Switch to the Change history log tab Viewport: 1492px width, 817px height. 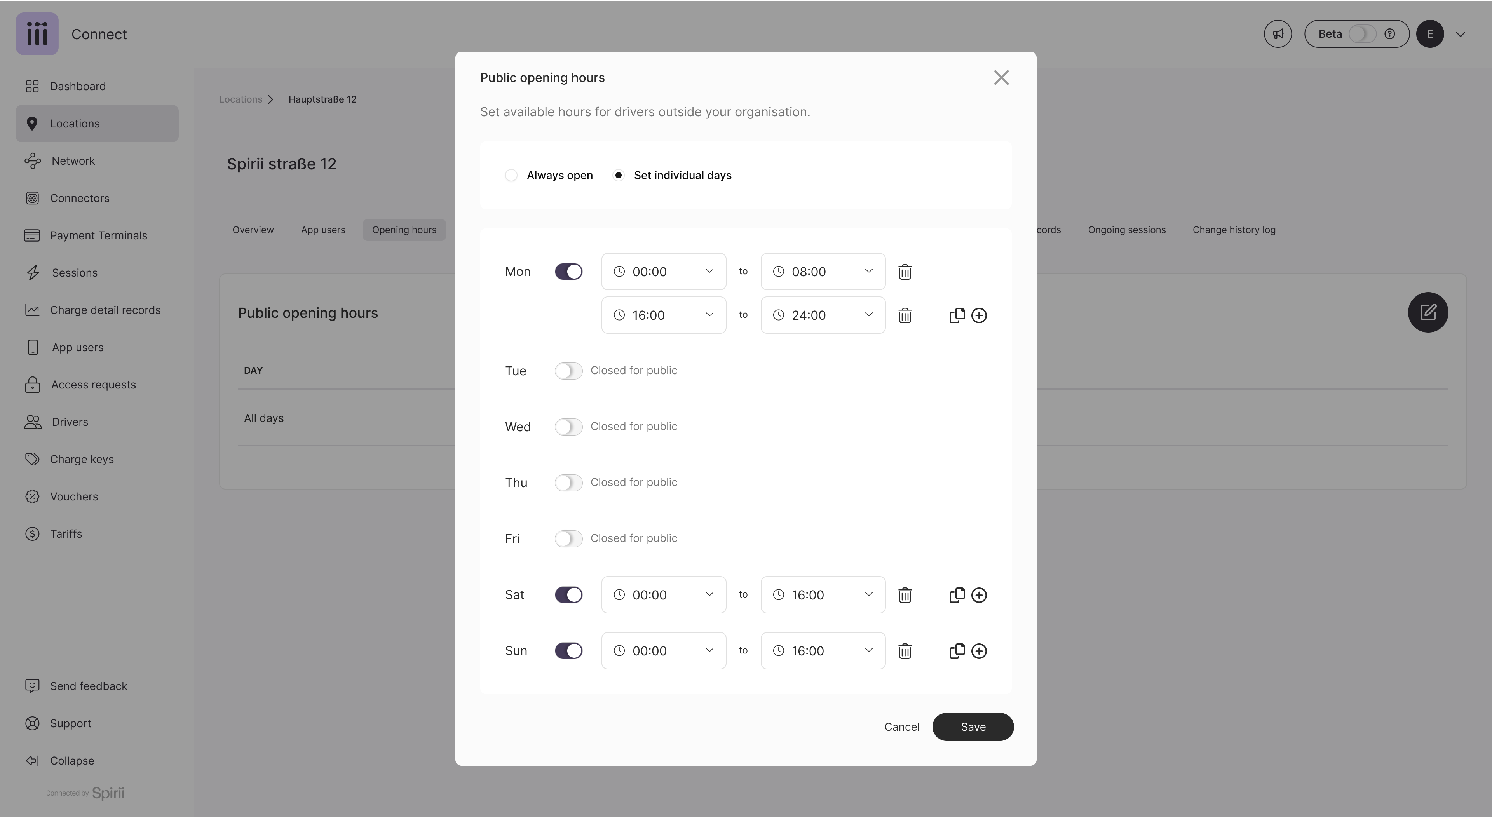point(1234,230)
